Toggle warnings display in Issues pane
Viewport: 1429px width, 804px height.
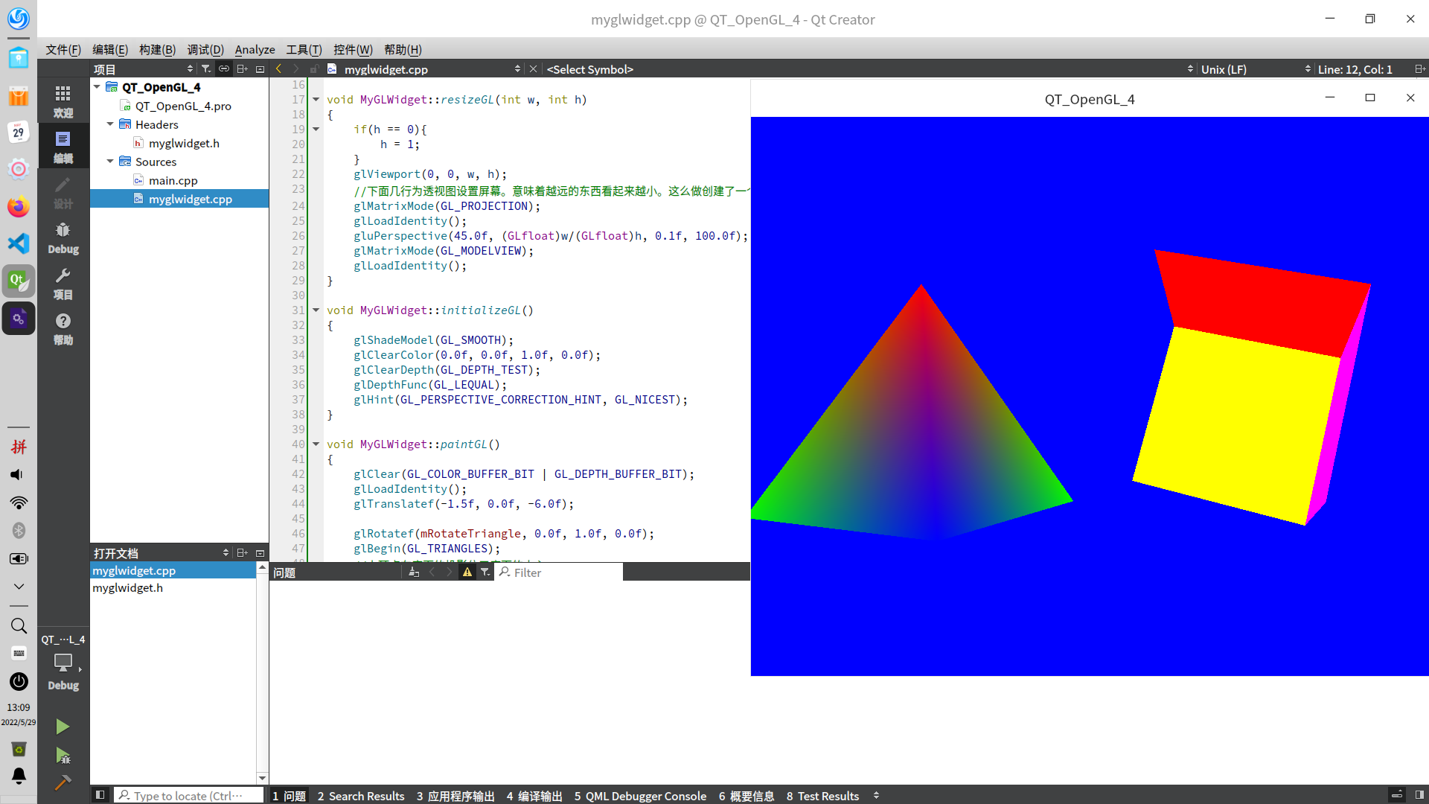point(467,572)
